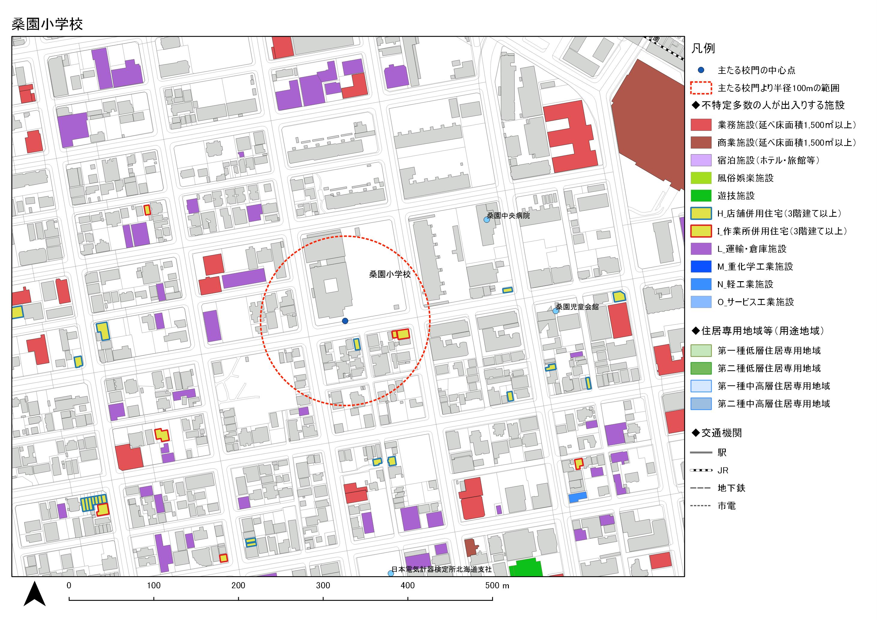Select the yellow-green 風俗娯楽施設 swatch
Screen dimensions: 877x620
coord(701,178)
